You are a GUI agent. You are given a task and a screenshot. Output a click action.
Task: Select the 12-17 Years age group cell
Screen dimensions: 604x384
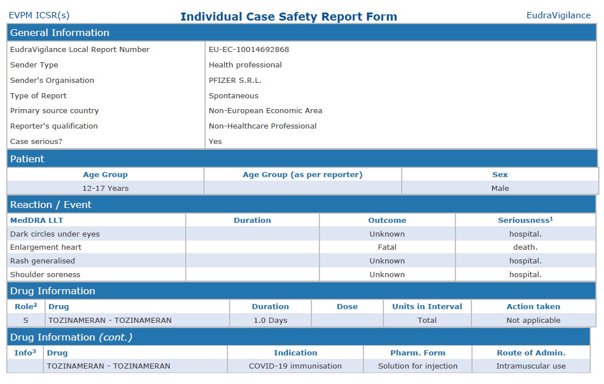(x=106, y=188)
